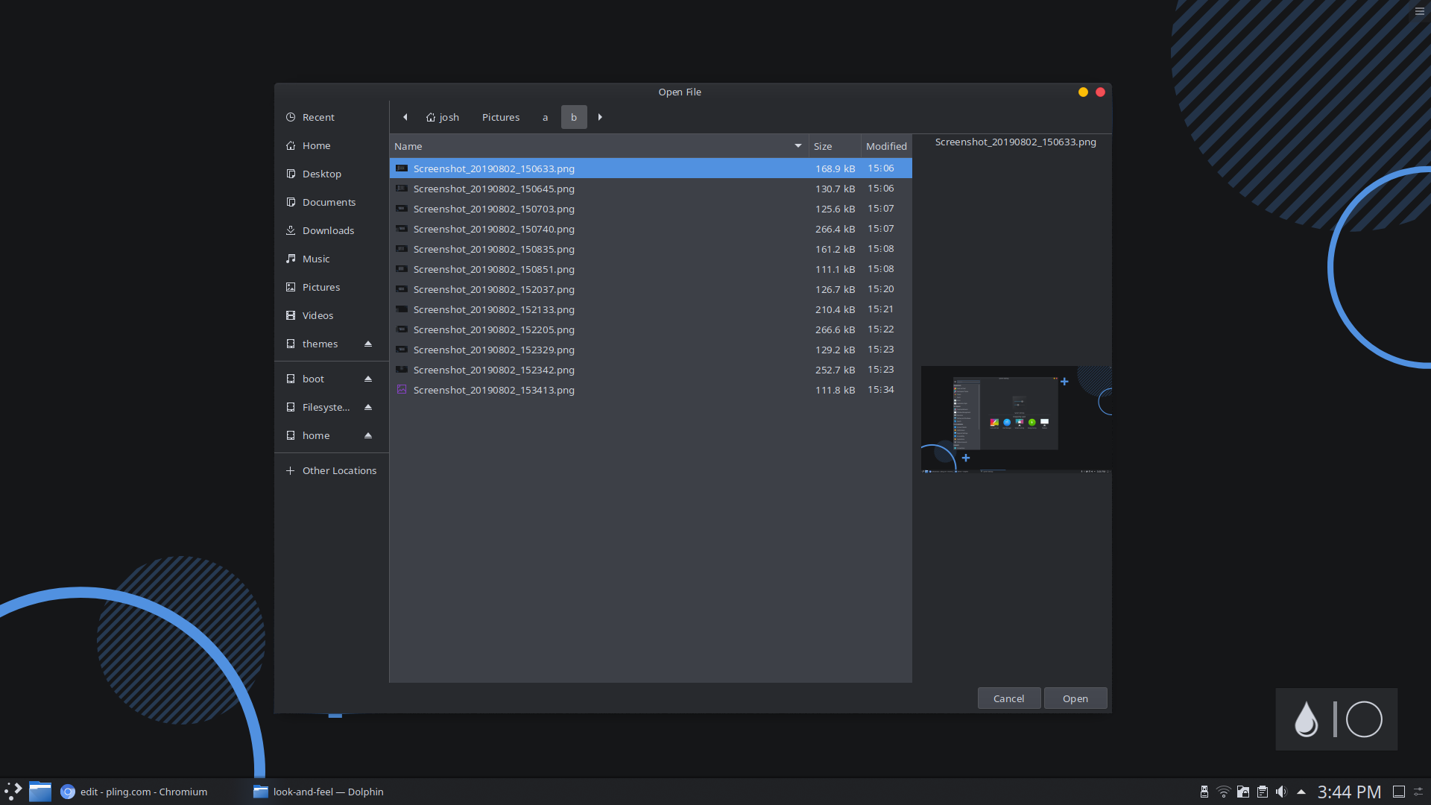Open the removable devices tray icon
The height and width of the screenshot is (805, 1431).
(1204, 792)
